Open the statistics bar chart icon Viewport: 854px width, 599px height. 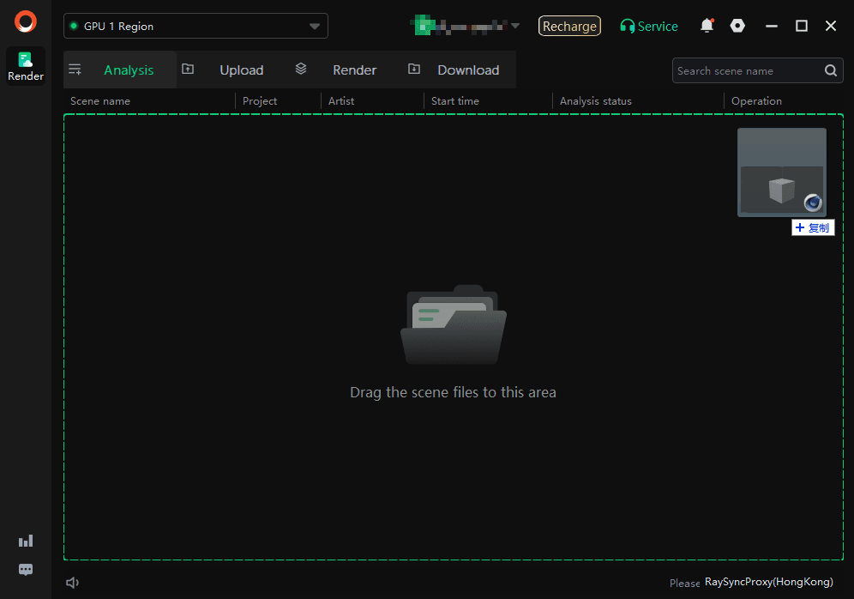coord(26,541)
